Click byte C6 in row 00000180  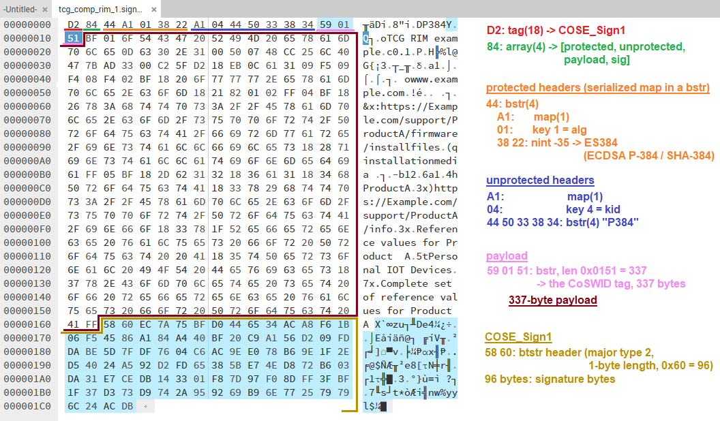(x=199, y=352)
